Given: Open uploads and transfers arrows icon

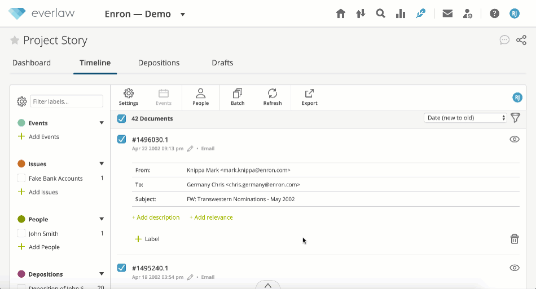Looking at the screenshot, I should [x=361, y=14].
